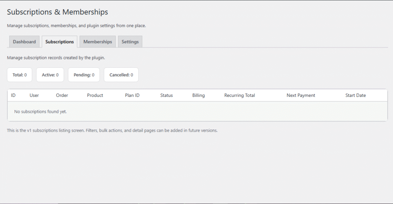Click the Subscriptions & Memberships page title

pyautogui.click(x=58, y=12)
